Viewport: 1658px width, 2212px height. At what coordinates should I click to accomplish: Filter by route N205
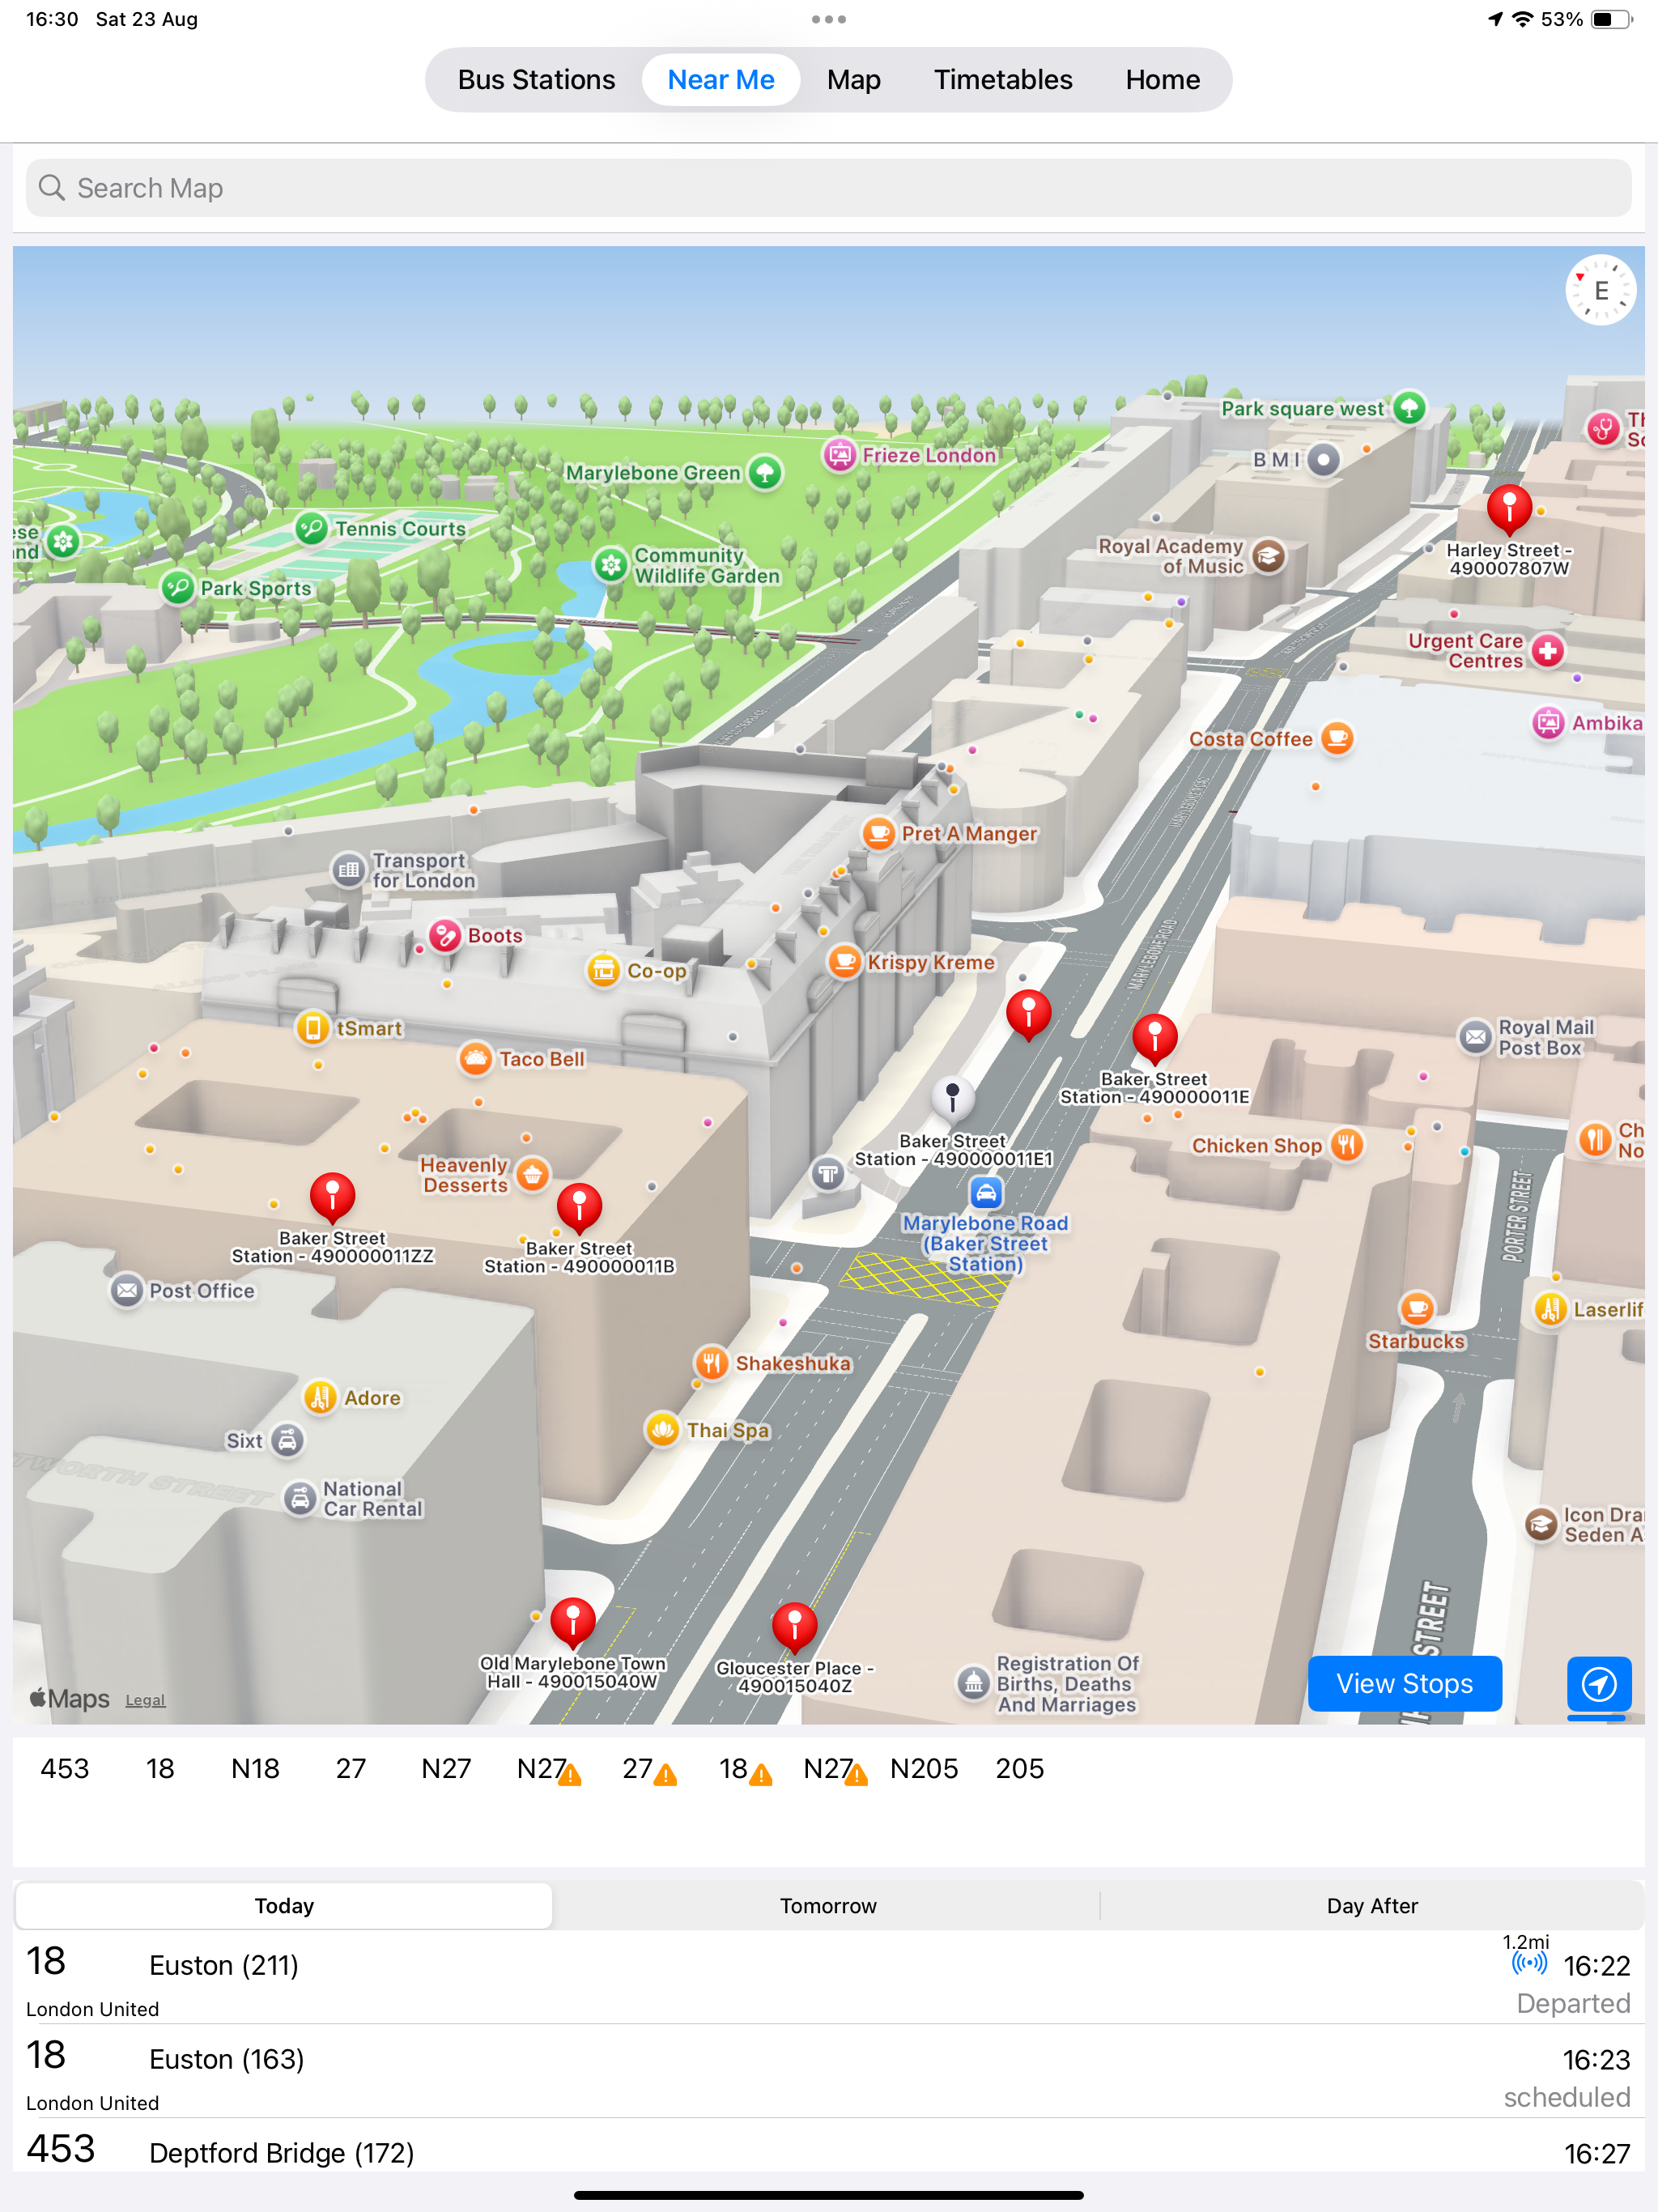924,1769
